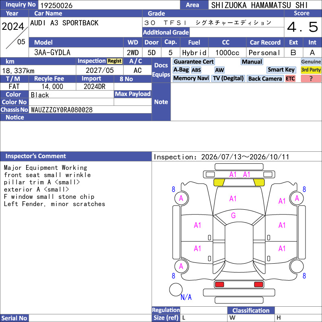Click the ABS equipment badge
Image resolution: width=322 pixels, height=322 pixels.
[196, 70]
